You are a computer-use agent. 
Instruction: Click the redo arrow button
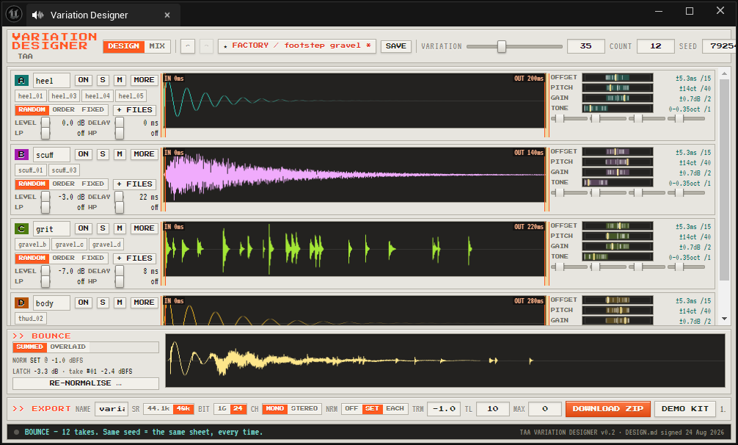[x=206, y=46]
